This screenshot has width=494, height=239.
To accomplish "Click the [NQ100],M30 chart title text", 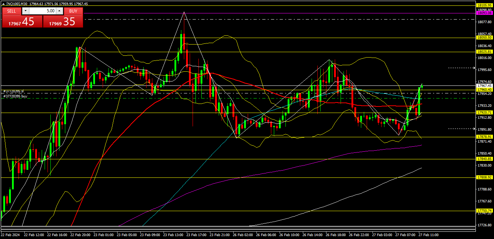I will click(x=18, y=4).
